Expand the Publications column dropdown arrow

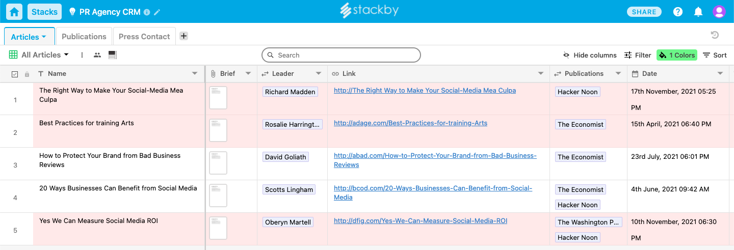pyautogui.click(x=618, y=74)
